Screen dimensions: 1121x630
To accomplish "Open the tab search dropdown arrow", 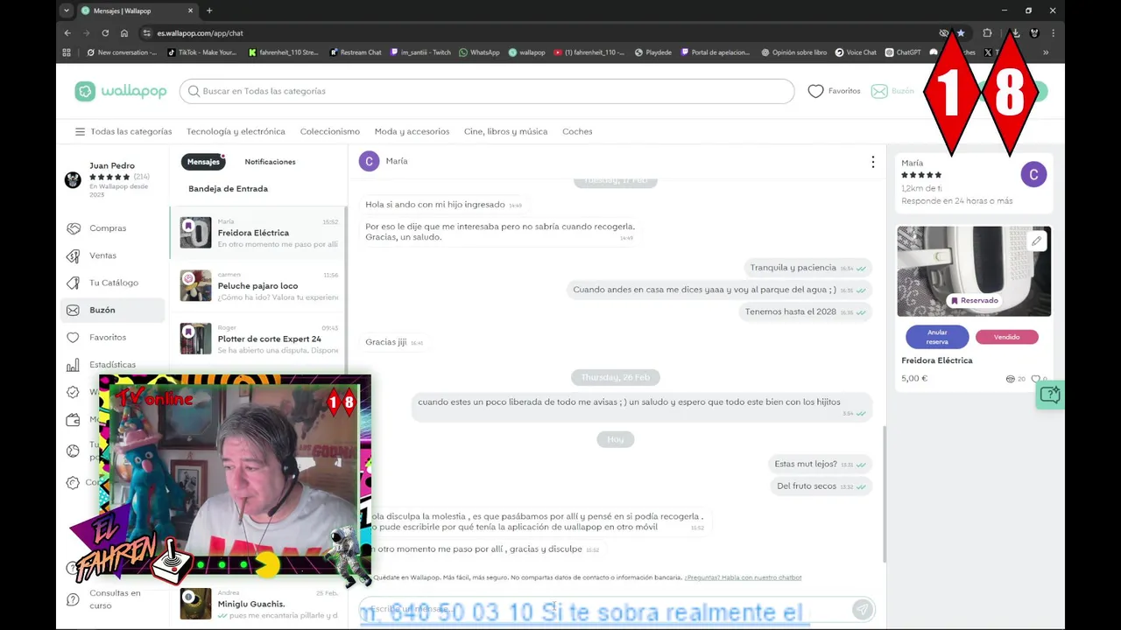I will (x=67, y=10).
